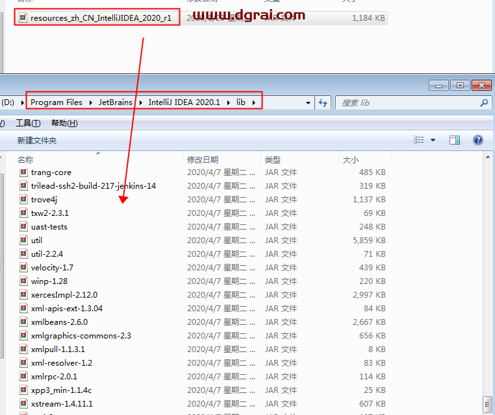Click the change view icon

(418, 140)
